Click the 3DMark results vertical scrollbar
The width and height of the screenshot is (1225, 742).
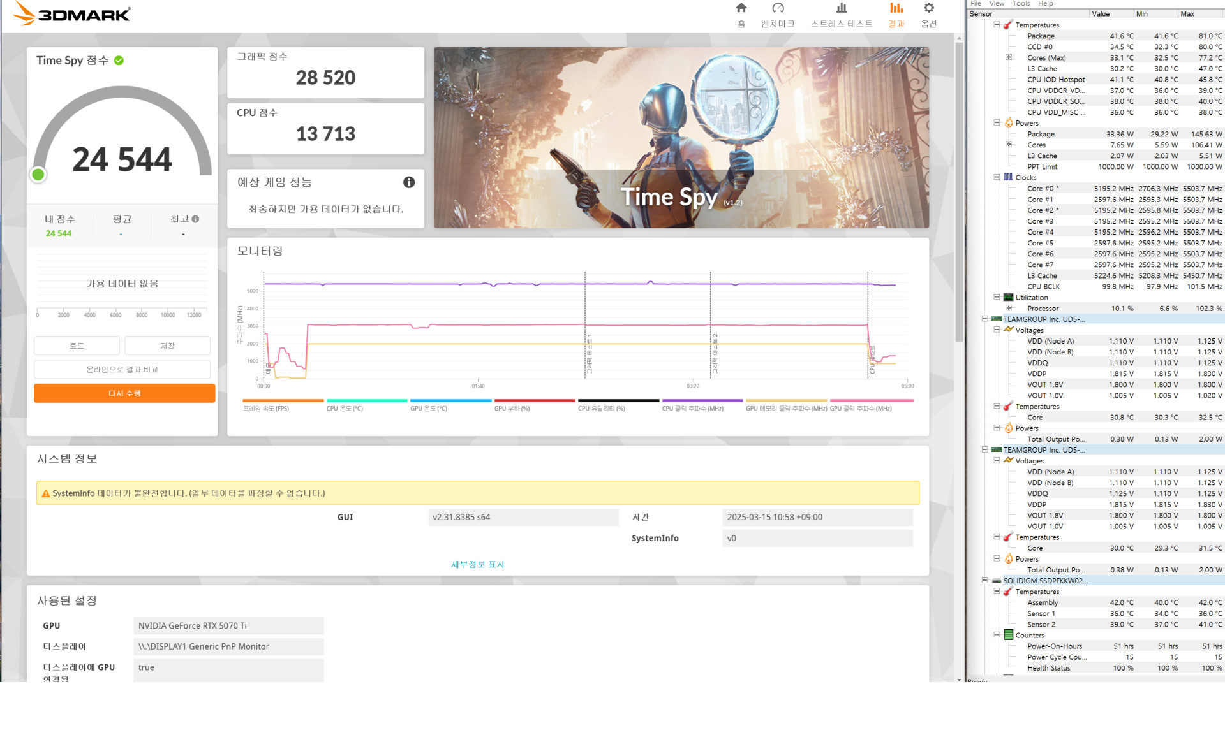coord(959,191)
